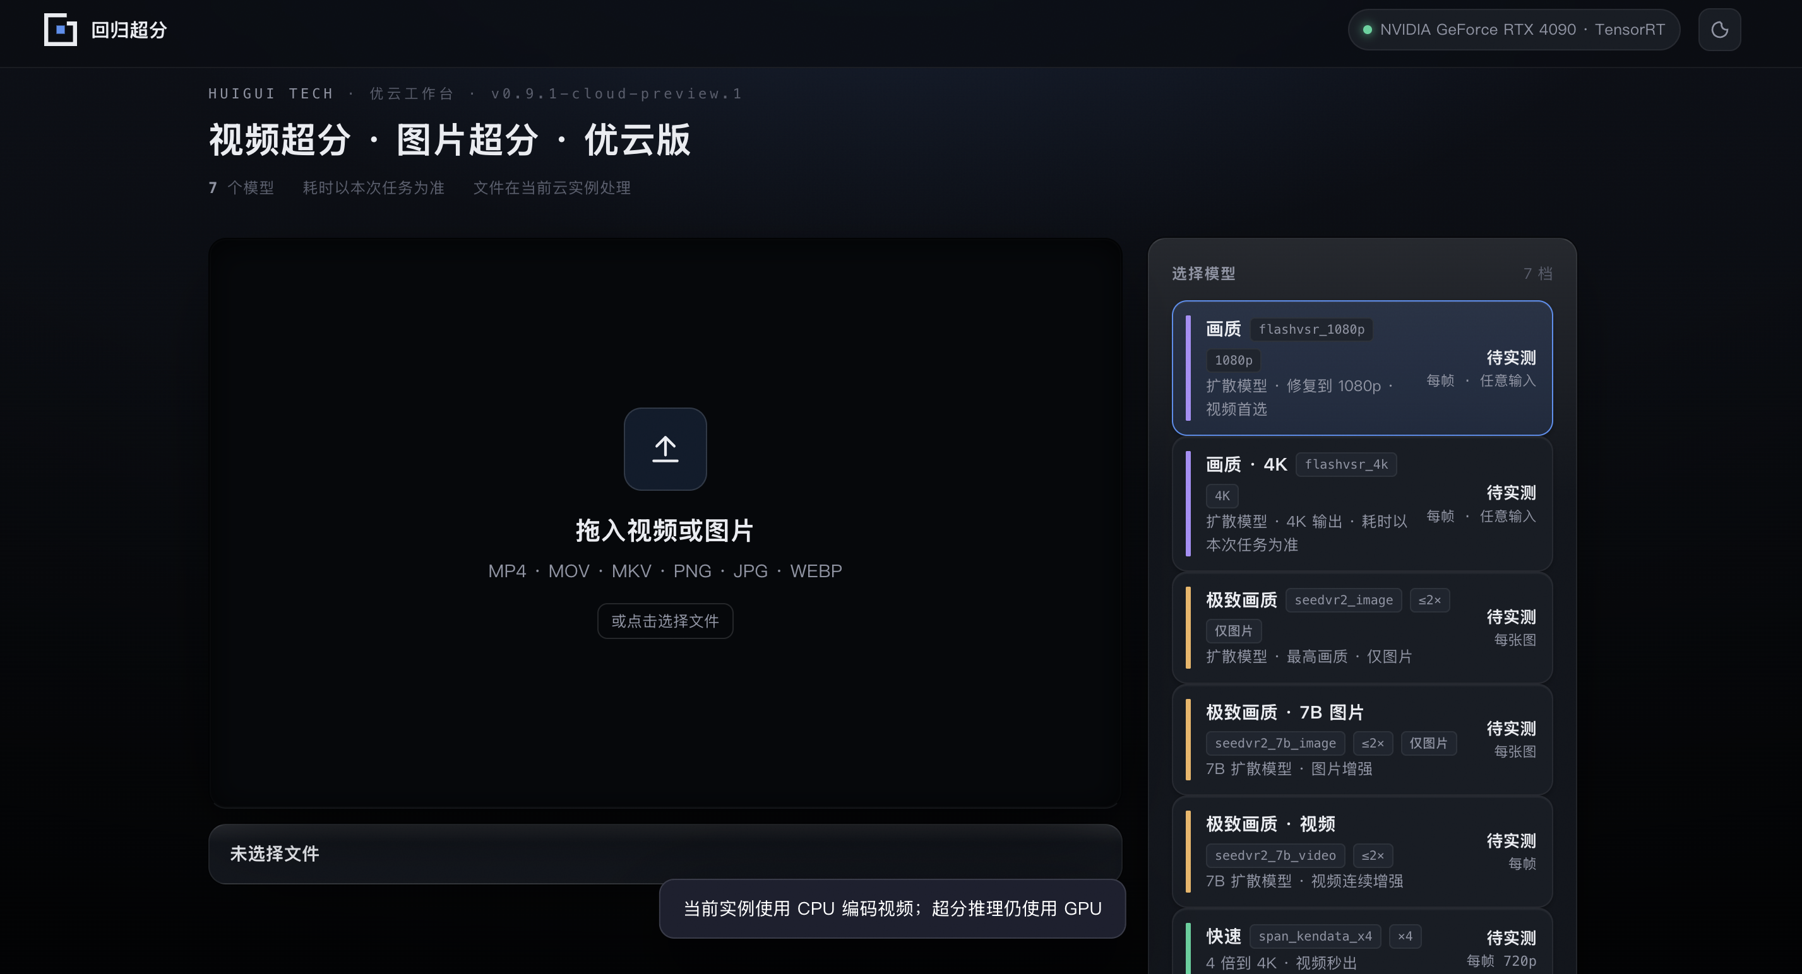The image size is (1802, 974).
Task: Click the v0.9.1-cloud-preview.1 version text
Action: click(616, 93)
